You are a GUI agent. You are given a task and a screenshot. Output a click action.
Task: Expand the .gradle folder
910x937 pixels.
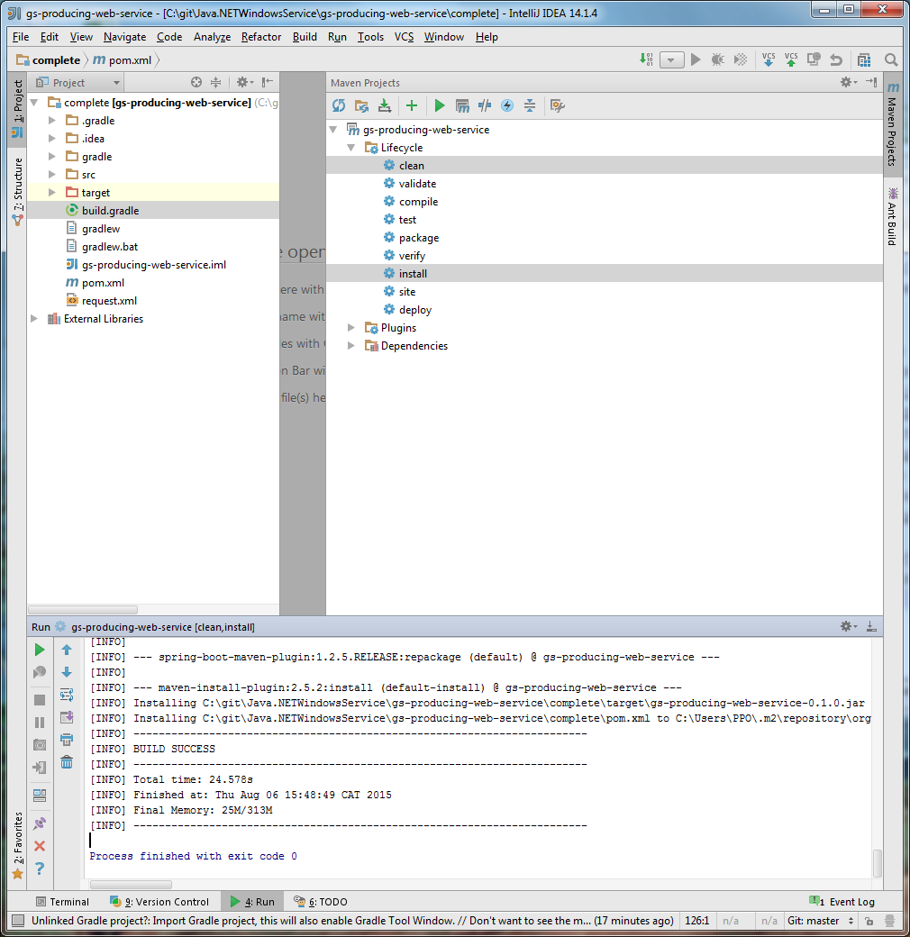[x=52, y=121]
